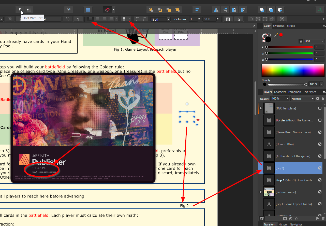Click the boolean Subtract shapes icon
This screenshot has height=226, width=326.
[271, 10]
